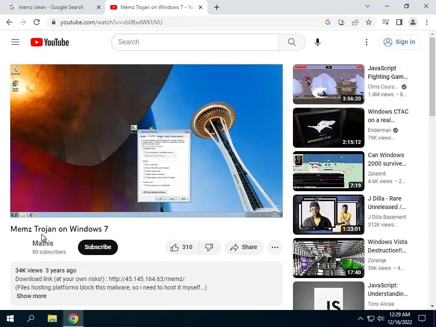Open Chrome media controls icon
436x327 pixels.
click(x=385, y=22)
